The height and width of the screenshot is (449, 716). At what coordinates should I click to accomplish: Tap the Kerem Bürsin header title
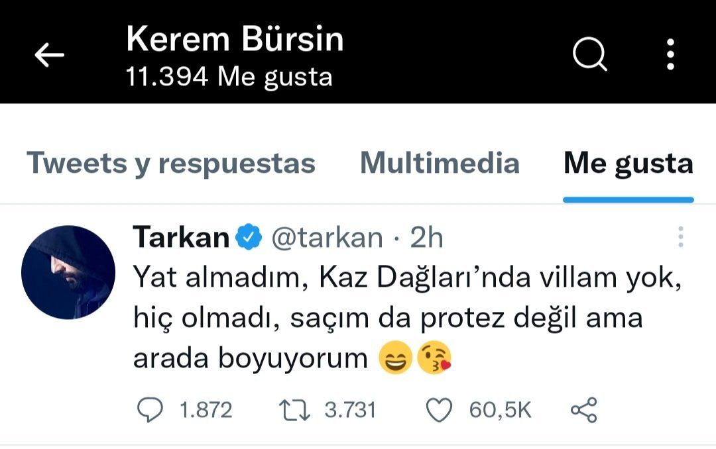coord(235,39)
